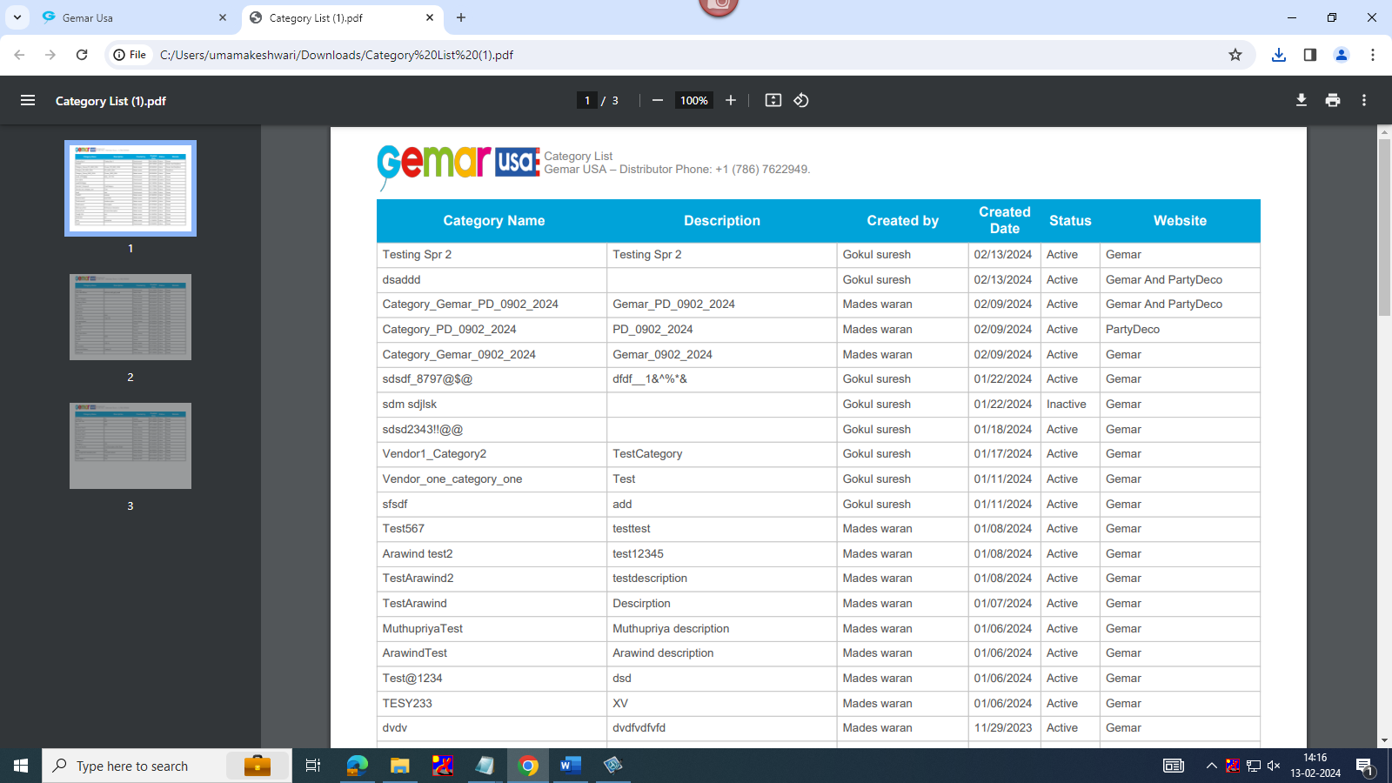Click the volume muted tray icon
This screenshot has height=783, width=1392.
pos(1274,766)
